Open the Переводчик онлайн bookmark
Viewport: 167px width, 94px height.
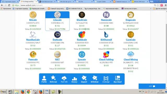click(38, 9)
